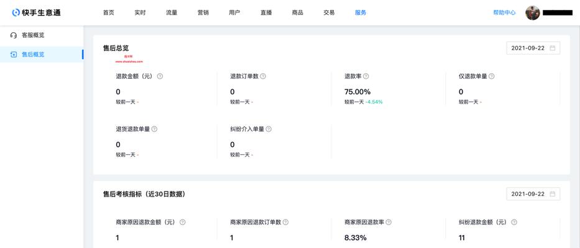Select the 服务 tab
The image size is (580, 248).
(x=361, y=12)
